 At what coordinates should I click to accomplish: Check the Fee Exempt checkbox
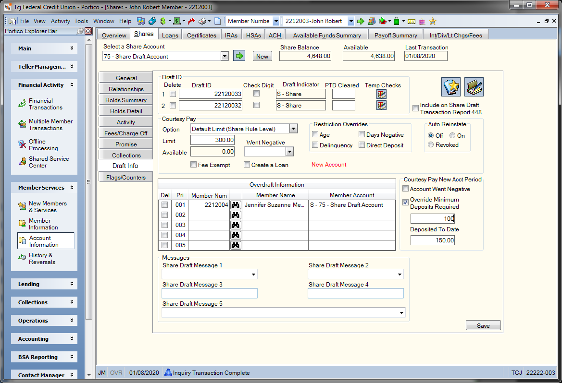[x=194, y=165]
